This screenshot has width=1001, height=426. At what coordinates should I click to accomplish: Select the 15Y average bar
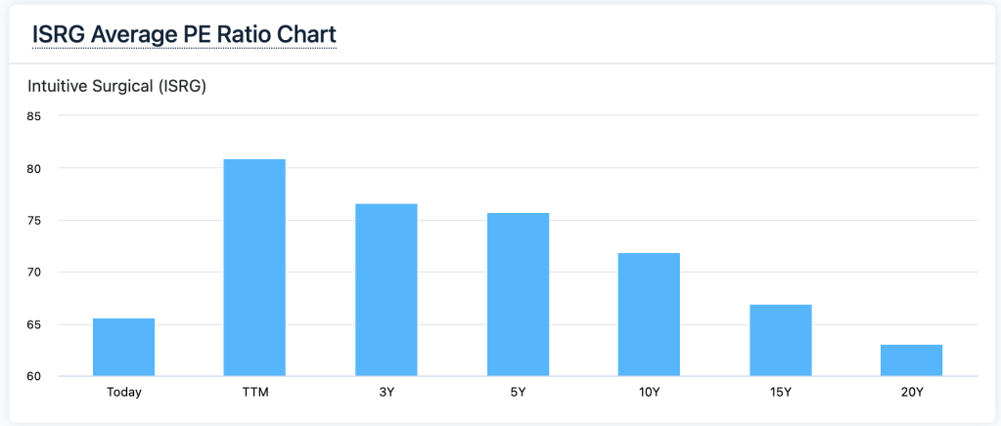click(x=780, y=340)
